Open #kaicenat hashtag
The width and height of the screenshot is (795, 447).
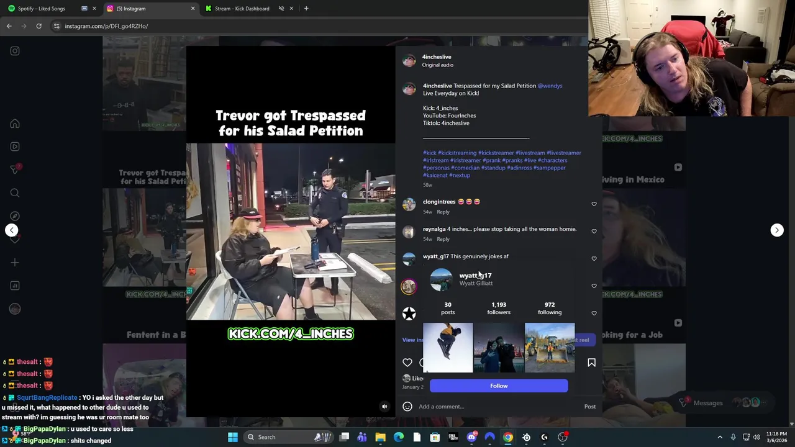(x=435, y=175)
